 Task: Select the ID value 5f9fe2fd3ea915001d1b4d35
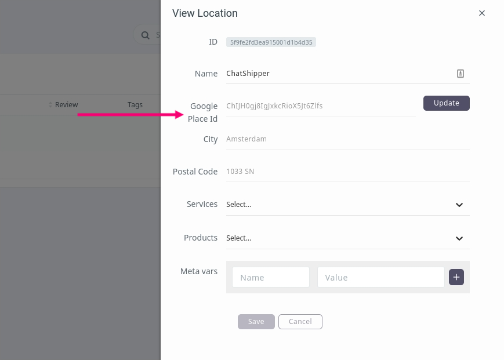click(x=271, y=42)
